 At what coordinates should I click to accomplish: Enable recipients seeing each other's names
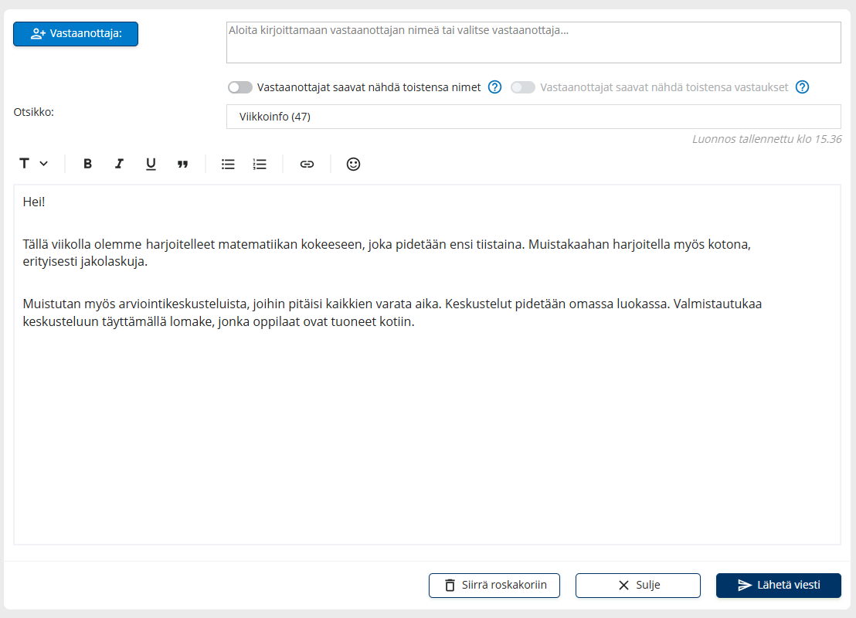pos(240,87)
